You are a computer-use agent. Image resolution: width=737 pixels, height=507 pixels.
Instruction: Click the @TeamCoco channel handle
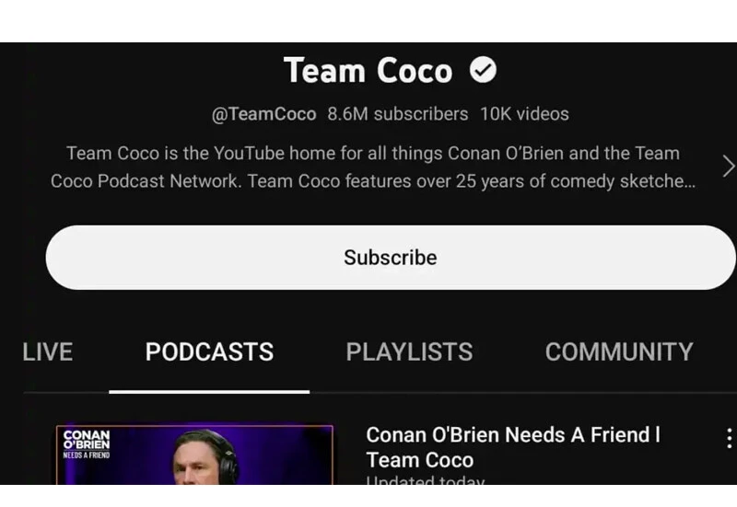pyautogui.click(x=264, y=114)
